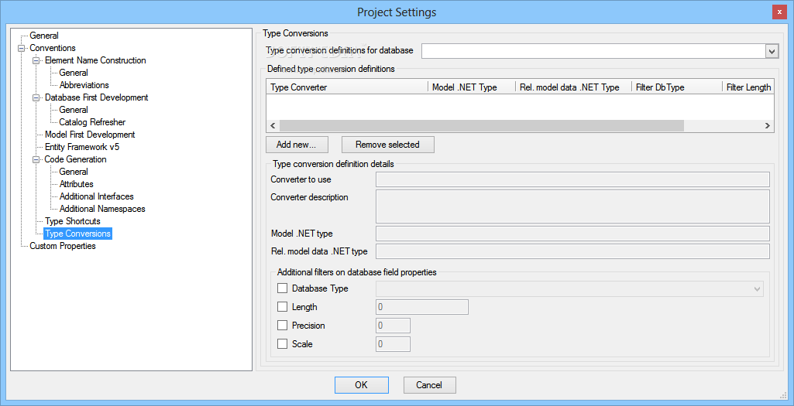The image size is (794, 406).
Task: Confirm settings with OK button
Action: point(362,385)
